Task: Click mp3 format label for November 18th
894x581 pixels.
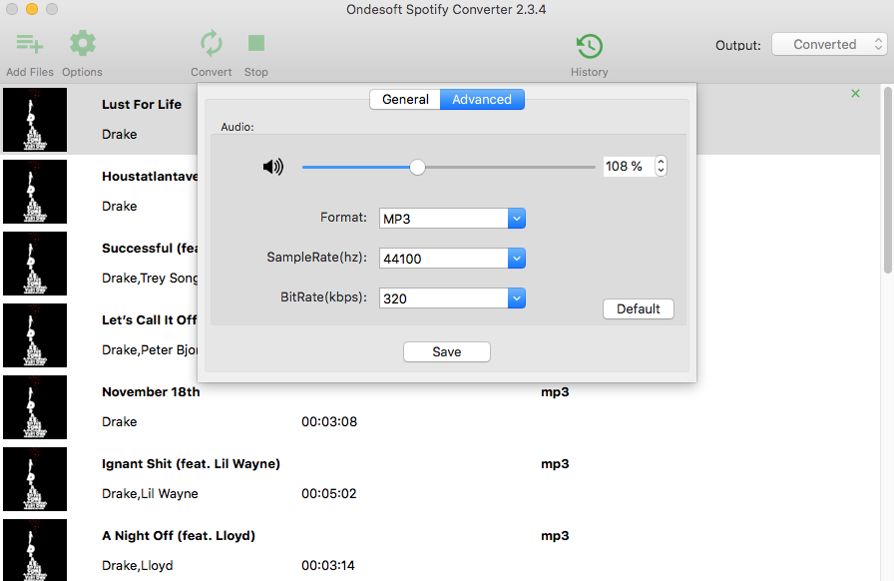Action: pyautogui.click(x=555, y=392)
